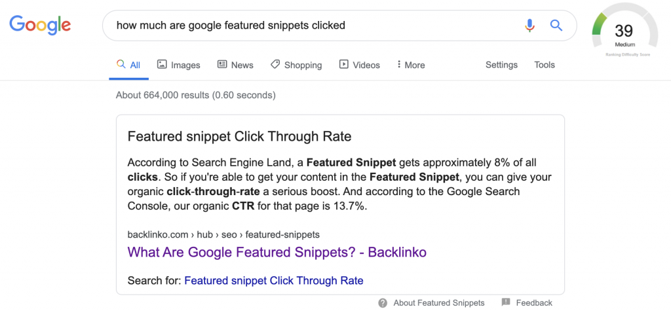The image size is (671, 311).
Task: Click the Google logo
Action: click(40, 26)
